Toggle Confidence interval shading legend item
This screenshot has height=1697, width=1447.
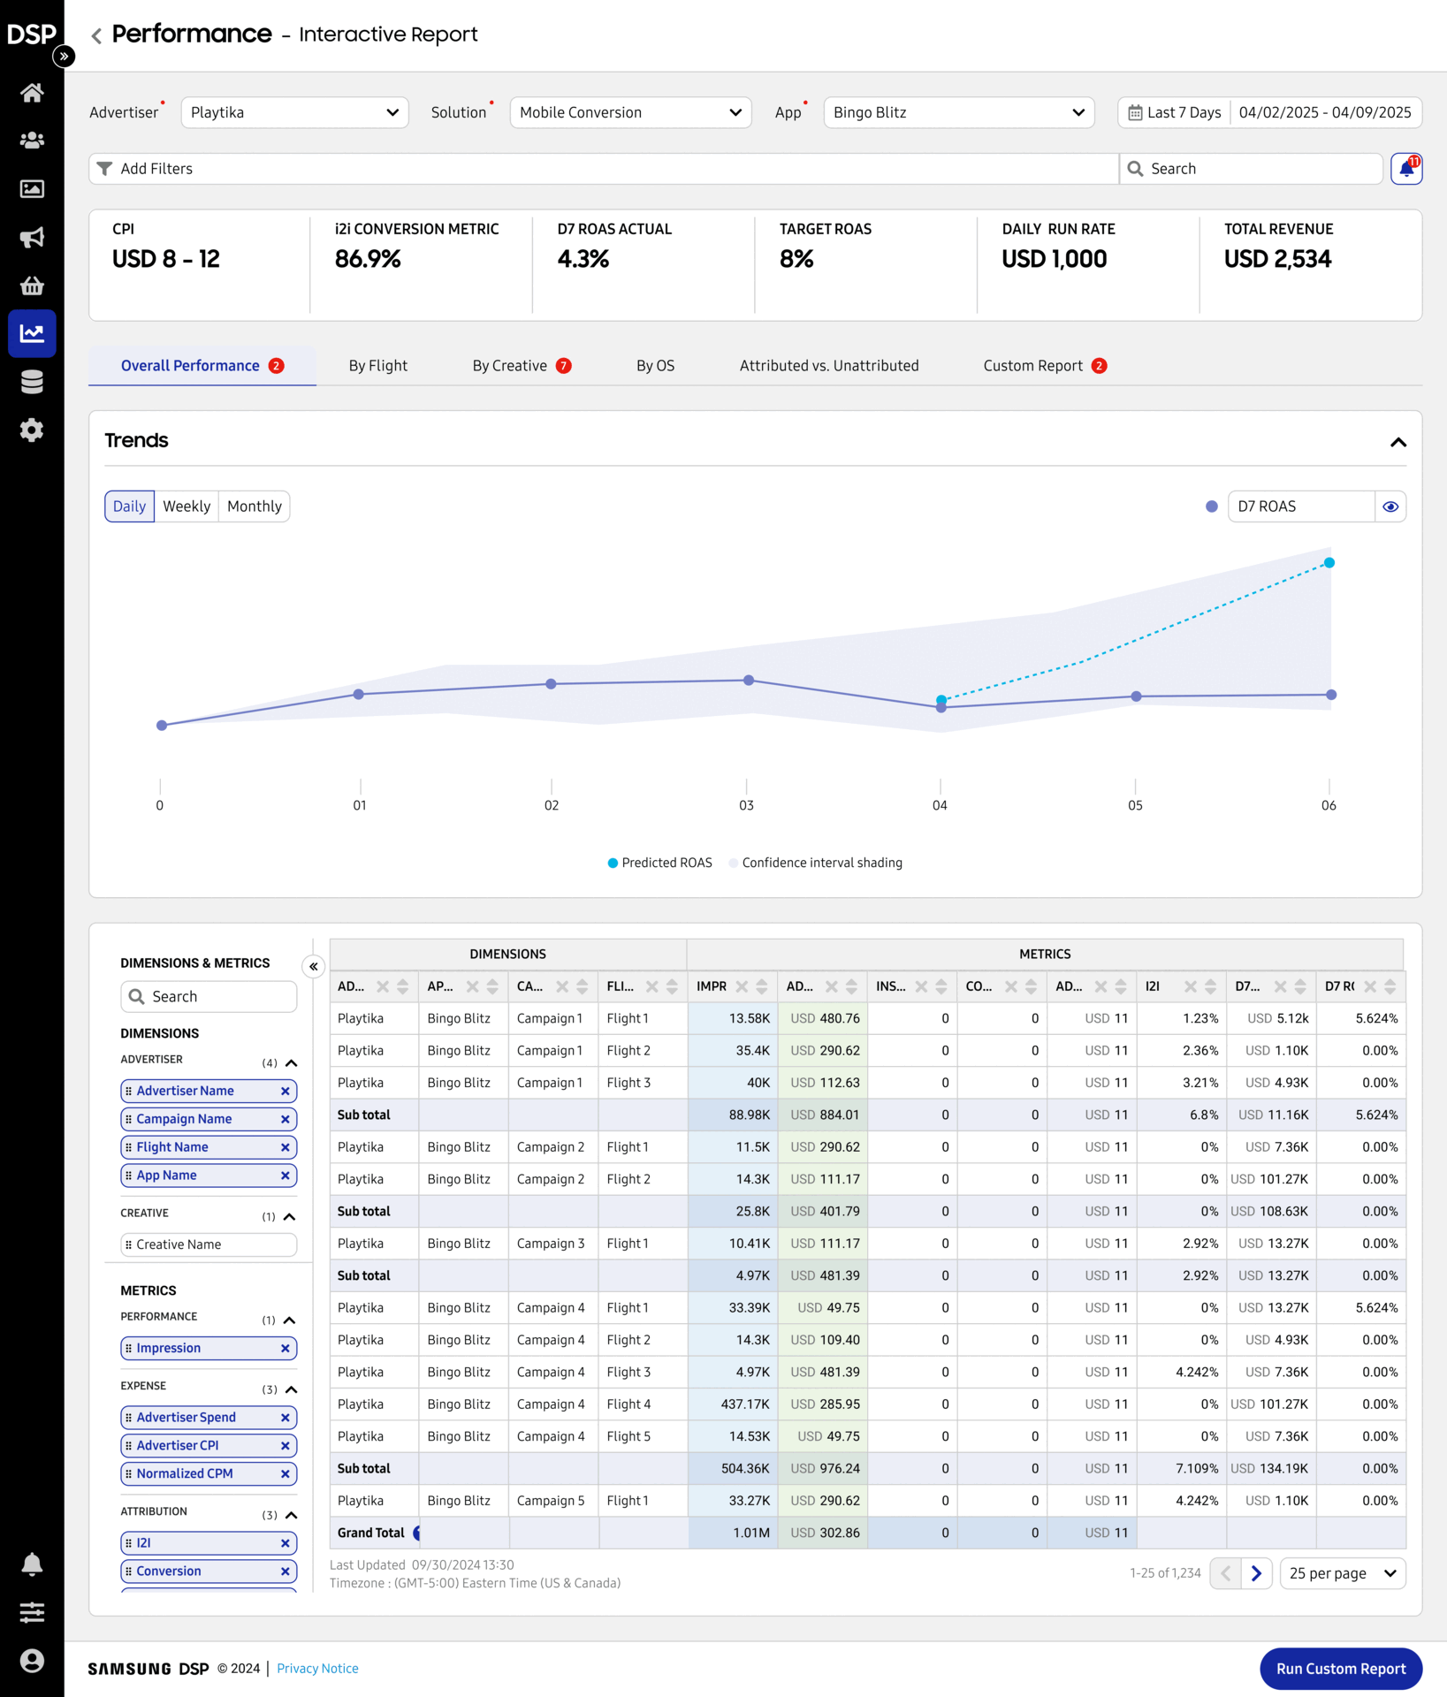pyautogui.click(x=815, y=864)
